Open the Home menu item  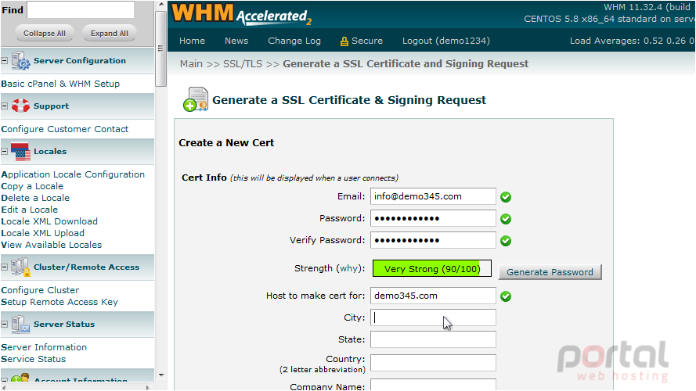click(x=192, y=41)
